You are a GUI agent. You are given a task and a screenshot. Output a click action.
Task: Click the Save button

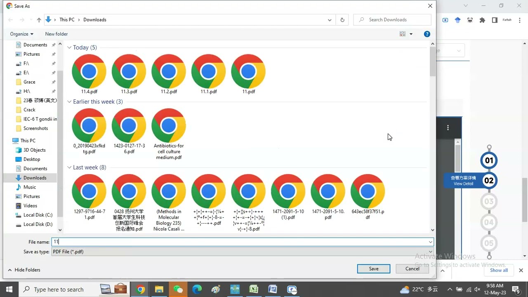(x=374, y=269)
